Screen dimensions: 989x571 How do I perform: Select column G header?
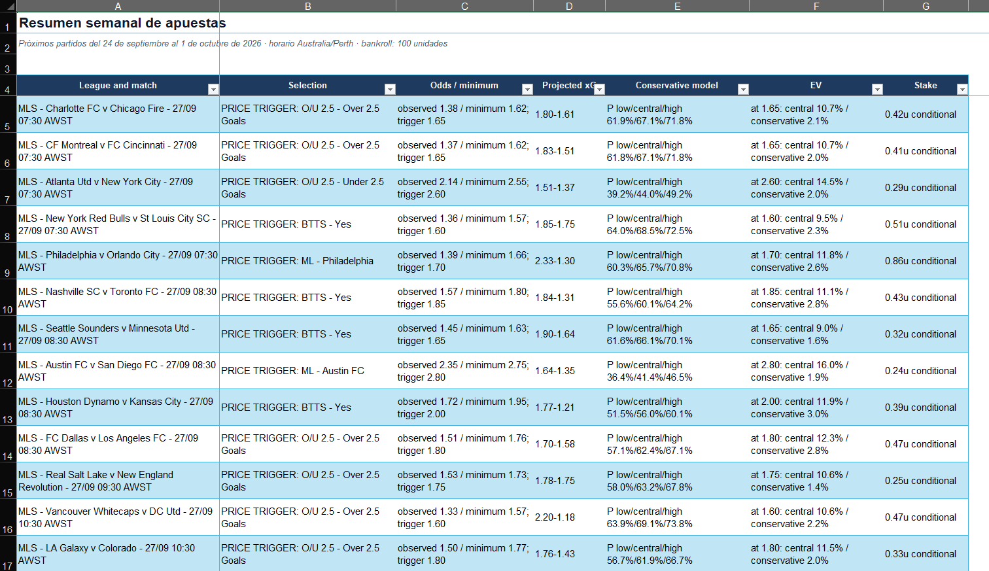coord(926,6)
